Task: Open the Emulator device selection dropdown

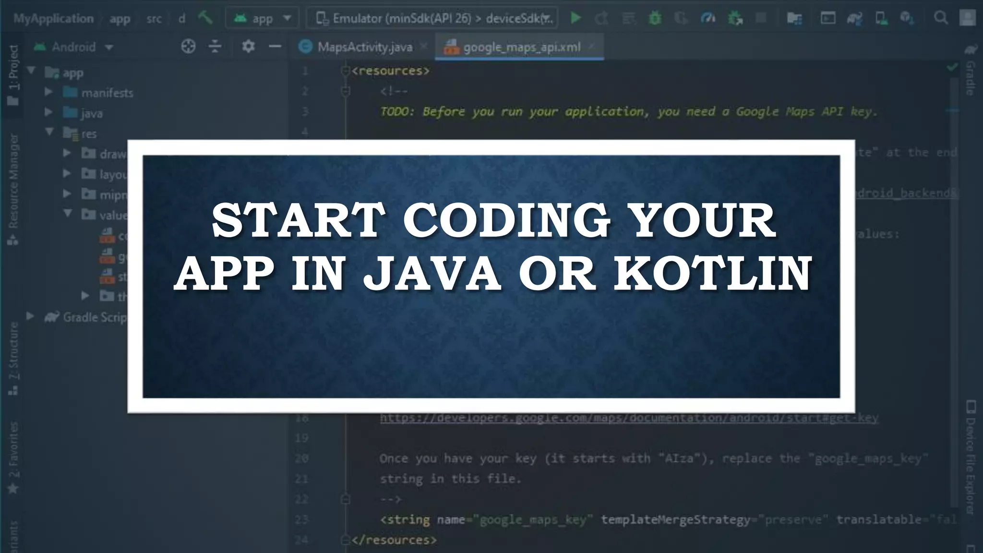Action: click(432, 19)
